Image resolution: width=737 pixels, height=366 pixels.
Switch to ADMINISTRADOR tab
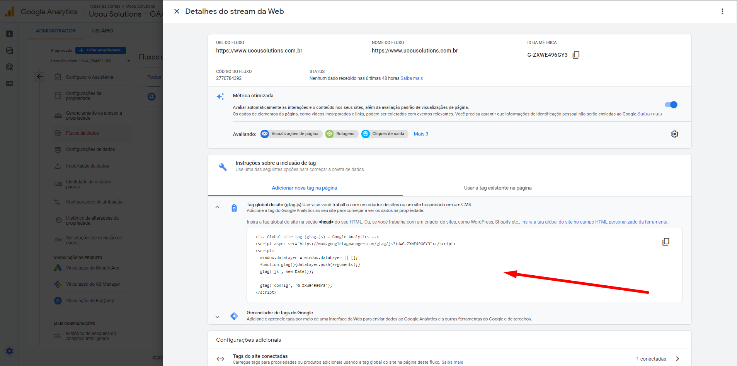[56, 31]
